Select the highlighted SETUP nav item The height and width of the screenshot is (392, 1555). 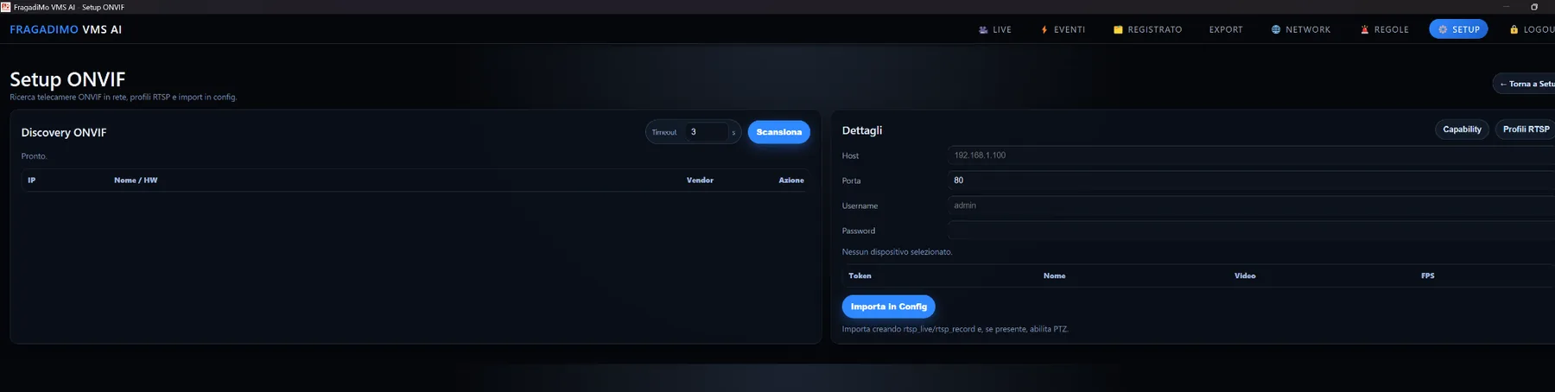(1458, 29)
